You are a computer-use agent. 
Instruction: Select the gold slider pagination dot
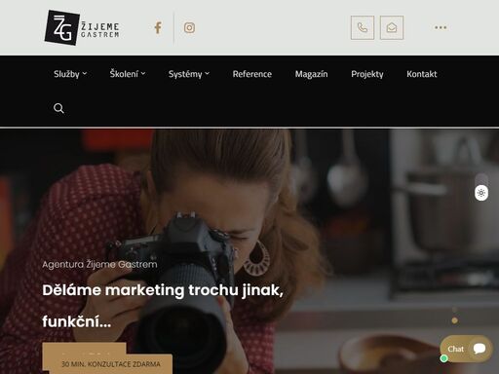[454, 320]
